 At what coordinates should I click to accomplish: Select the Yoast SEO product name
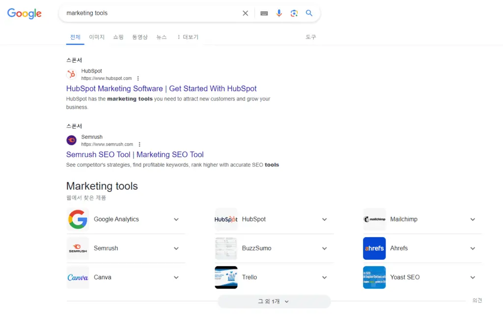pyautogui.click(x=405, y=278)
